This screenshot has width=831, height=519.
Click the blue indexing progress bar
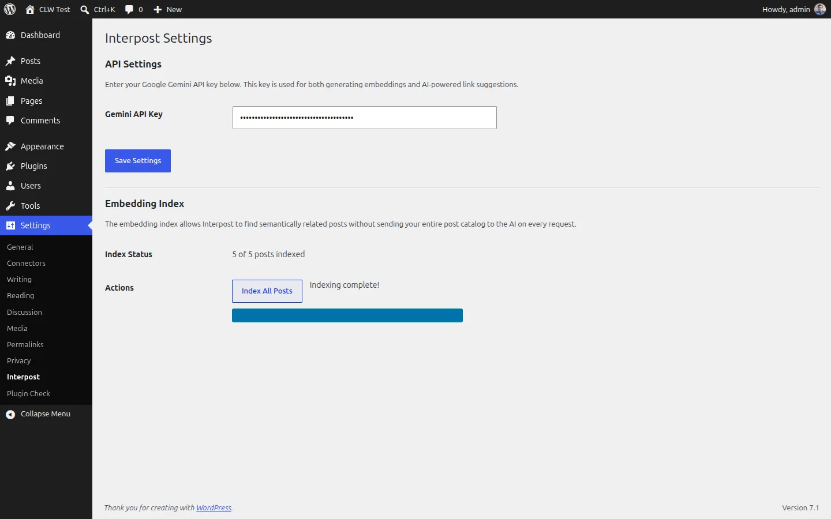point(347,315)
